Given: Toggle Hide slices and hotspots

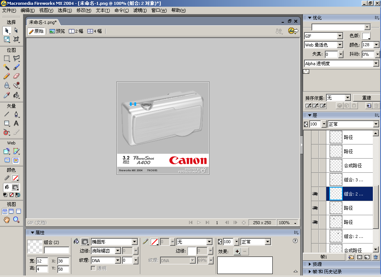Looking at the screenshot, I should pyautogui.click(x=7, y=160).
